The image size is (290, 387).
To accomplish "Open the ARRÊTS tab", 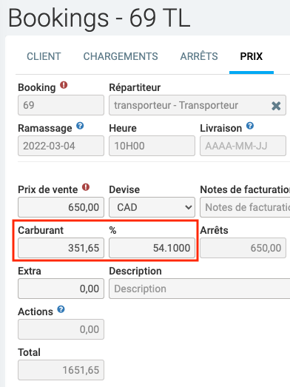I will pyautogui.click(x=199, y=56).
